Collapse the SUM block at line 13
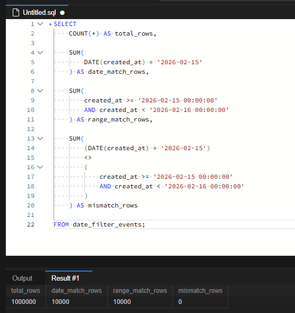The width and height of the screenshot is (295, 313). (40, 138)
